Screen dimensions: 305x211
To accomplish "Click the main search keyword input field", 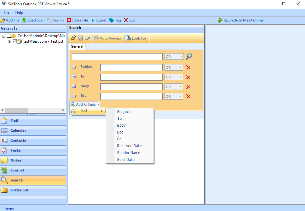I will 117,57.
